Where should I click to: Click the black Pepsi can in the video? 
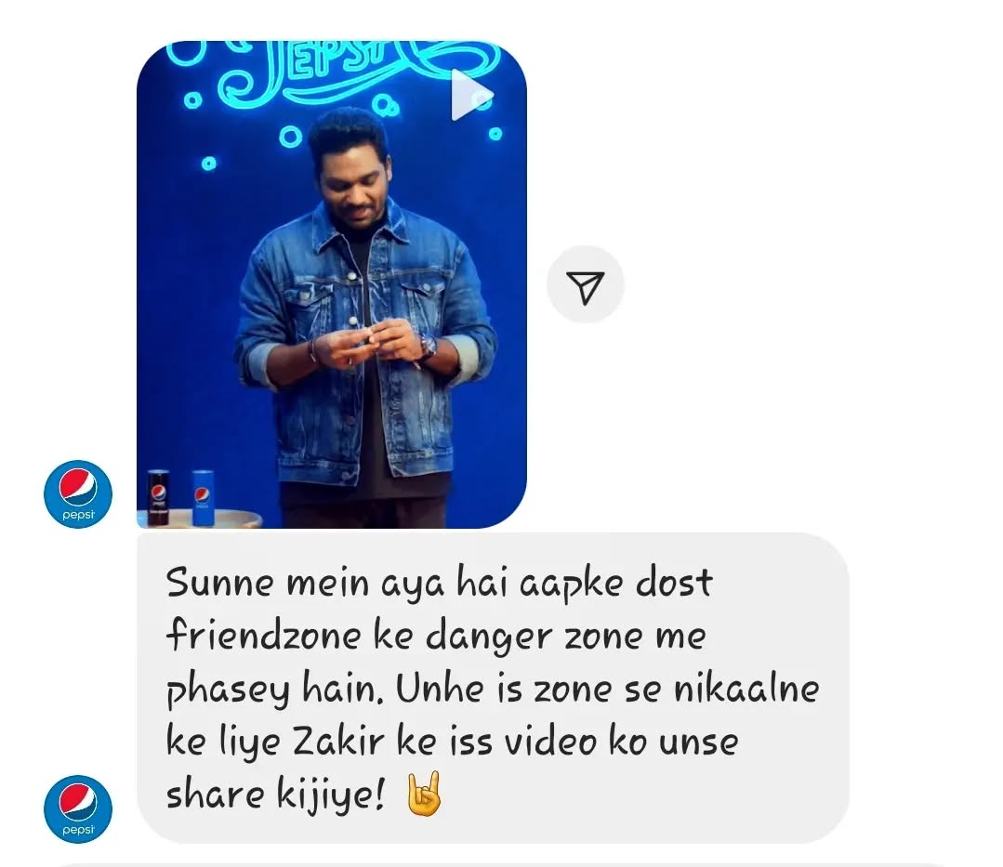click(x=157, y=497)
